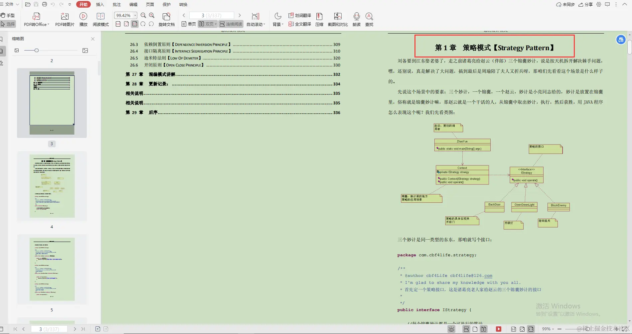Zoom out with the magnifier minus icon

coord(143,15)
